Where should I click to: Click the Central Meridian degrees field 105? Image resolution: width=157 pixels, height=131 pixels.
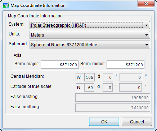click(90, 77)
